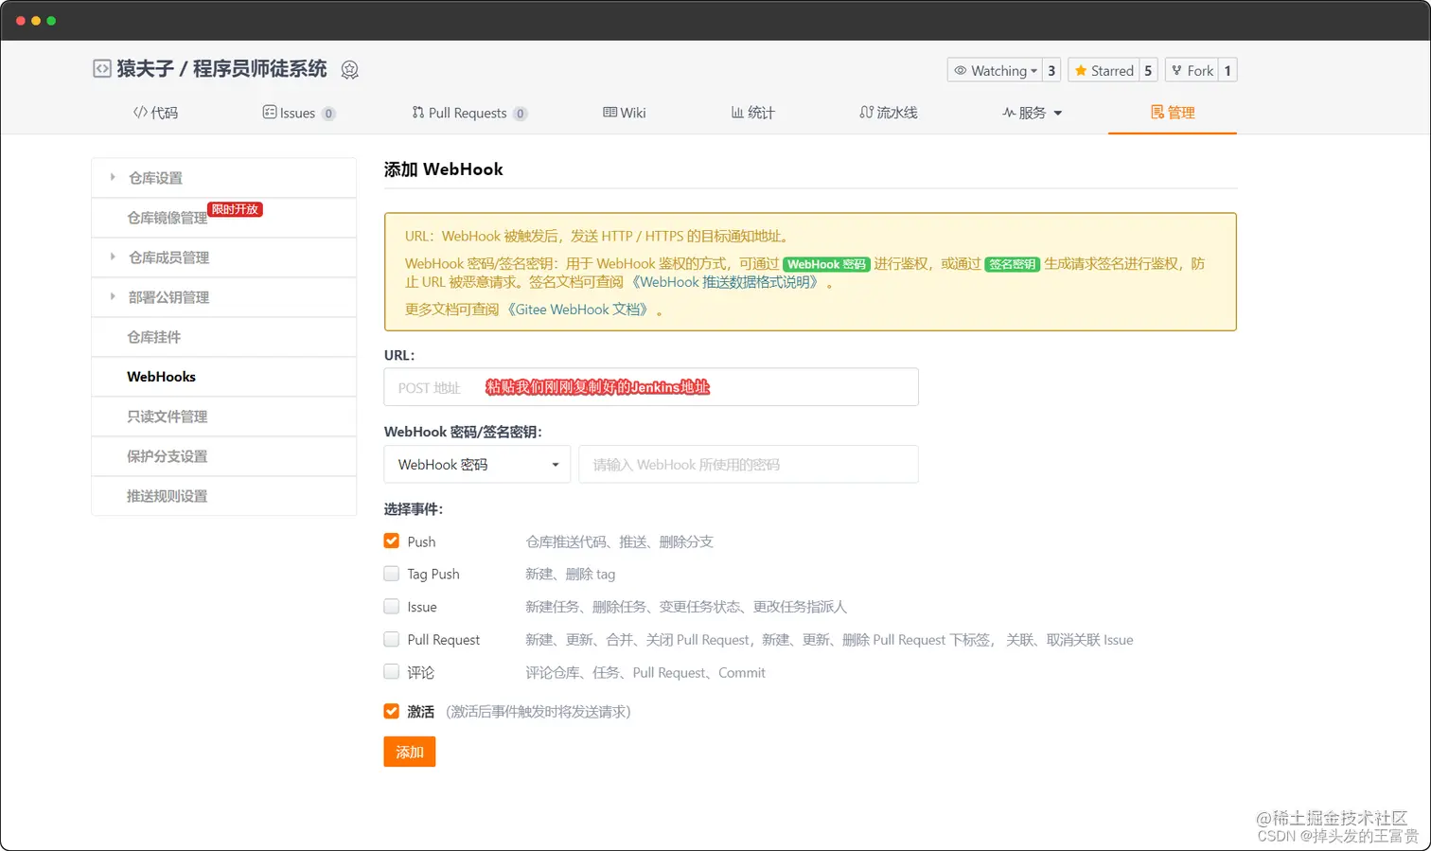The width and height of the screenshot is (1431, 851).
Task: Switch to the 代码 tab
Action: [155, 113]
